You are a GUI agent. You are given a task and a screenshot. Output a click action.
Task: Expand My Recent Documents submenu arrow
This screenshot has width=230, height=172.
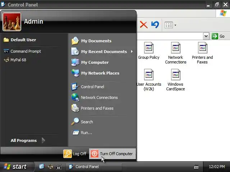pyautogui.click(x=132, y=52)
